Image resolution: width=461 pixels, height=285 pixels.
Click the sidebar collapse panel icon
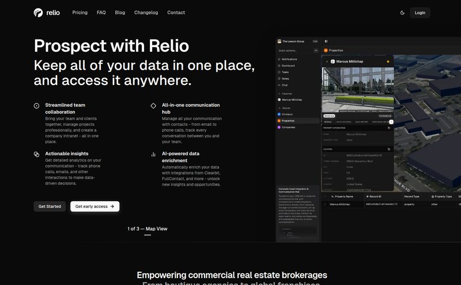326,41
